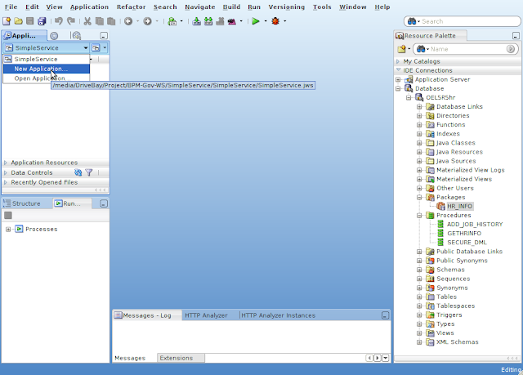Minimize the Messages Log panel
Screen dimensions: 523x375
(x=385, y=315)
